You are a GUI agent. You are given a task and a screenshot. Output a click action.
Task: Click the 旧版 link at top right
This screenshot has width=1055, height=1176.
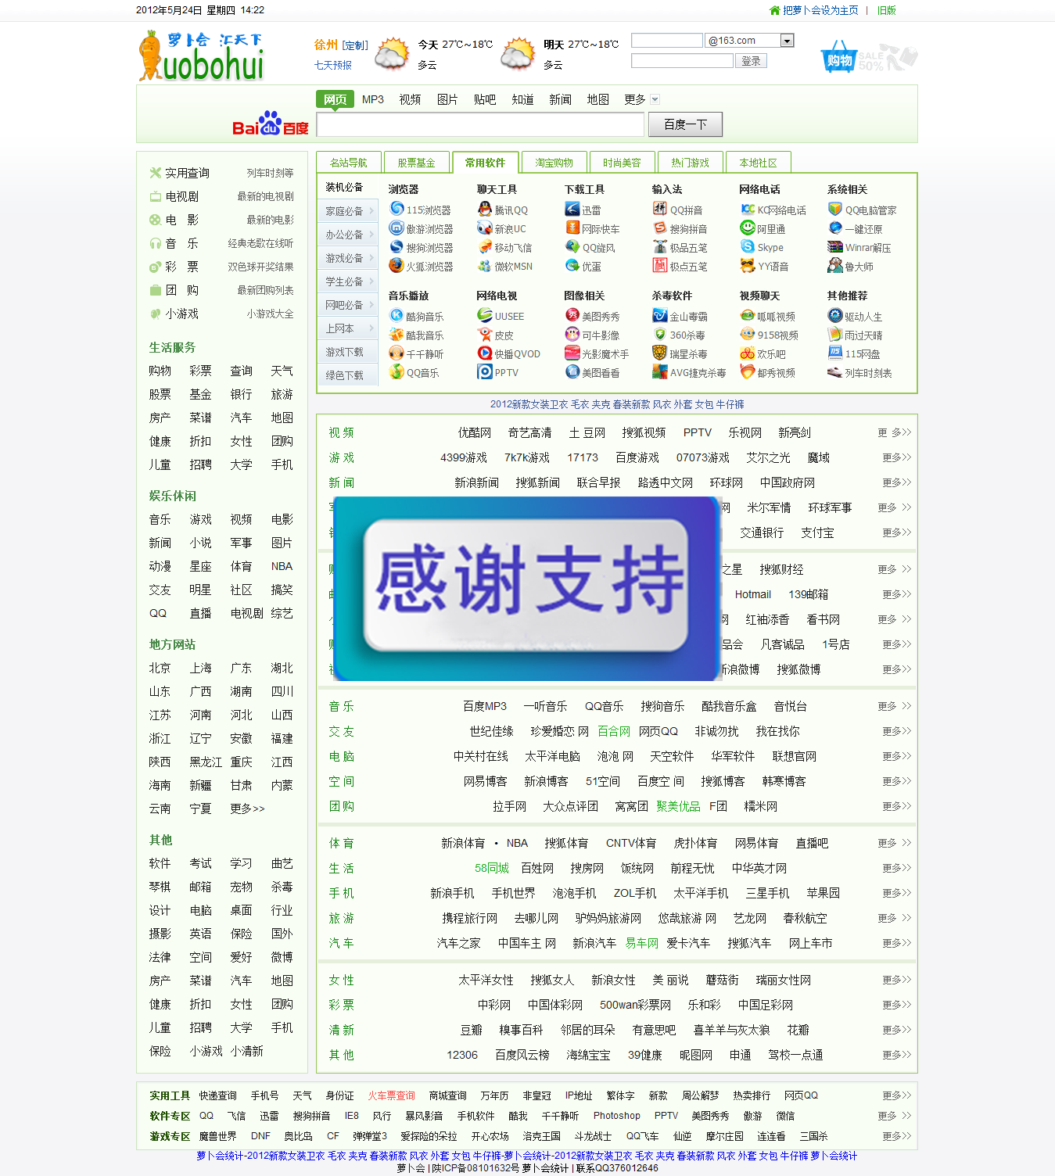point(886,10)
